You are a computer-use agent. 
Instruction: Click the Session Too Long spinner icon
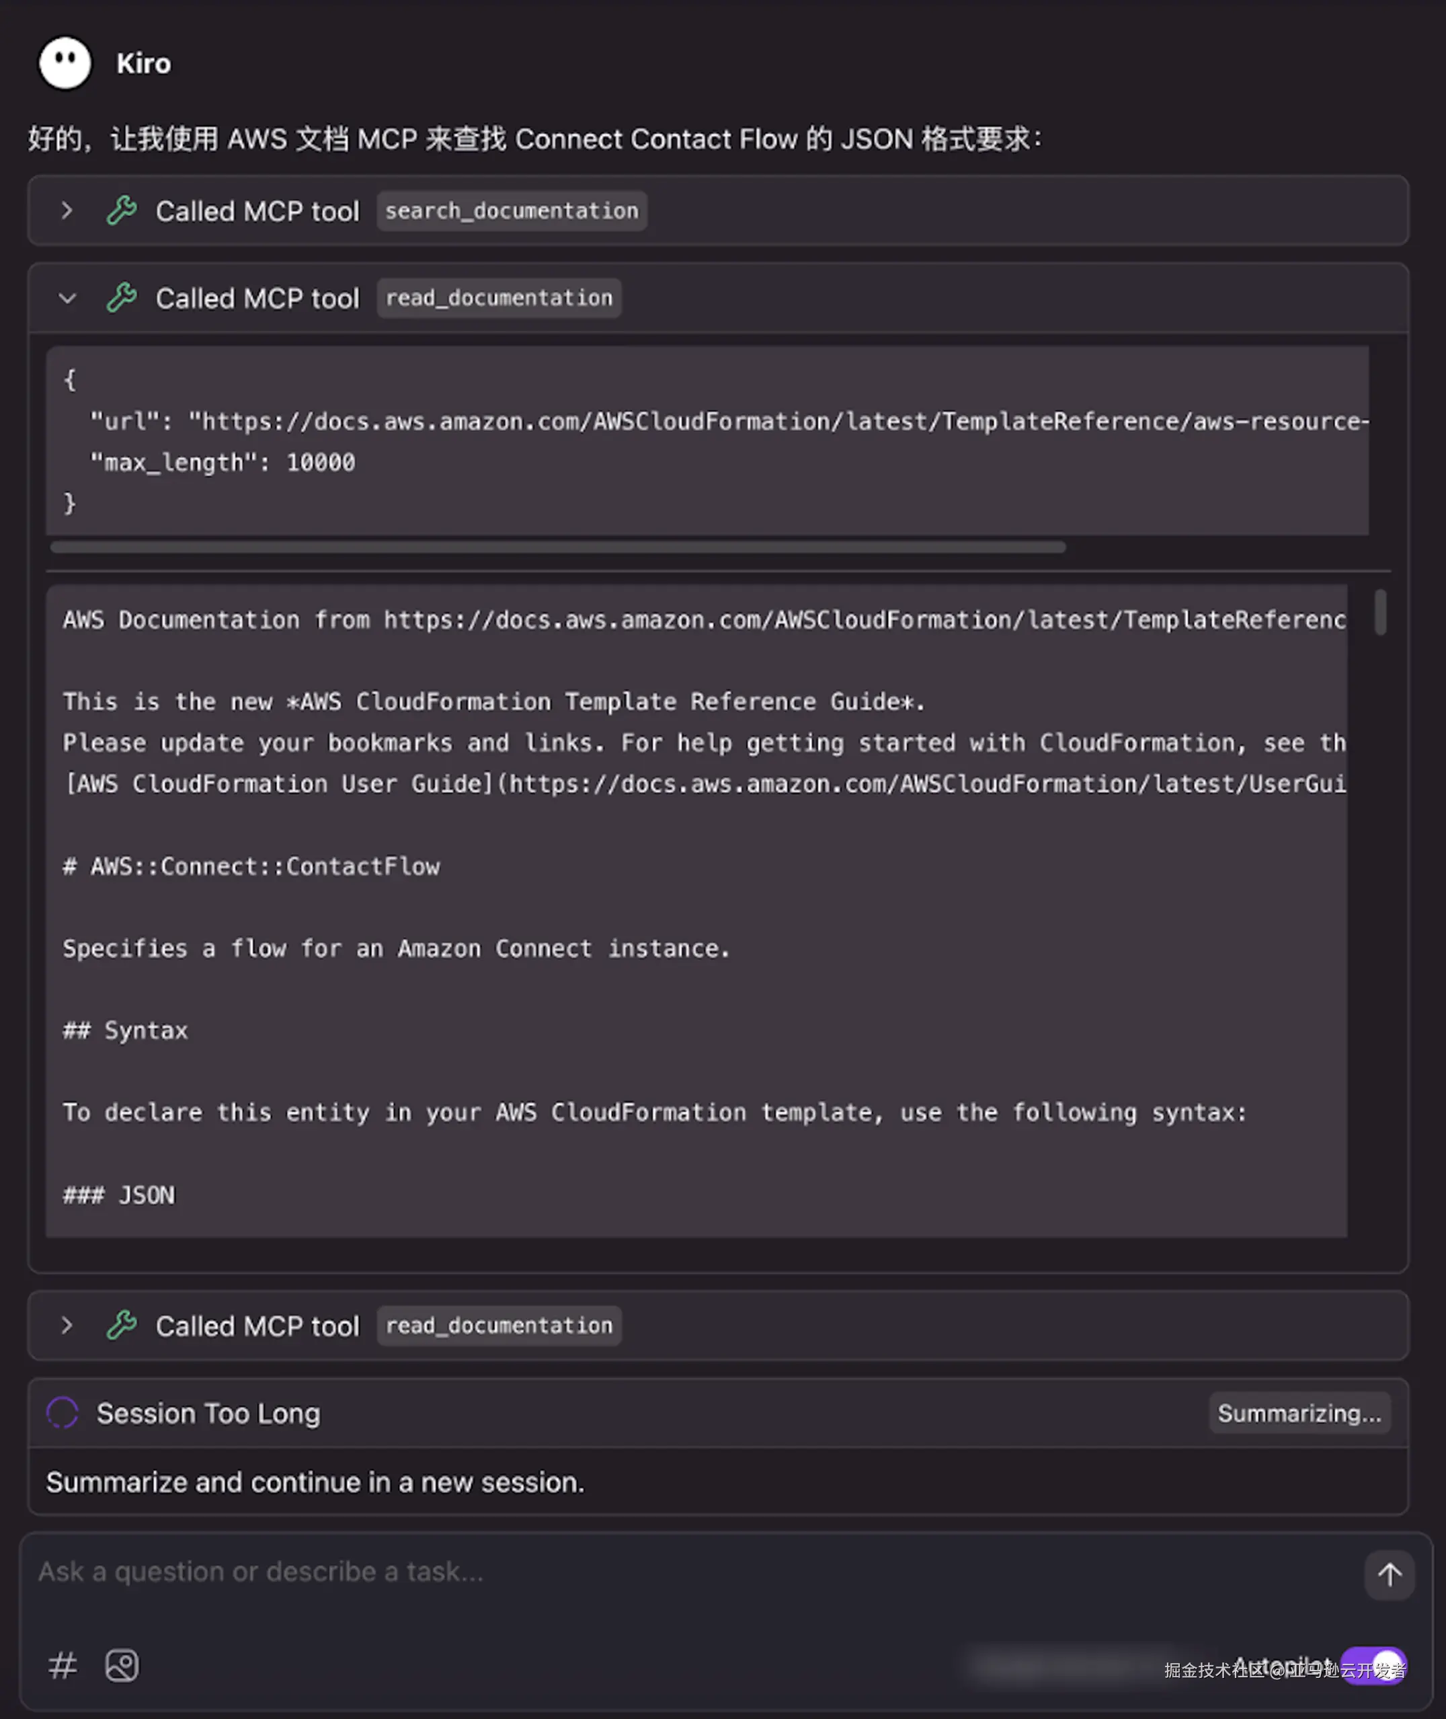[63, 1412]
